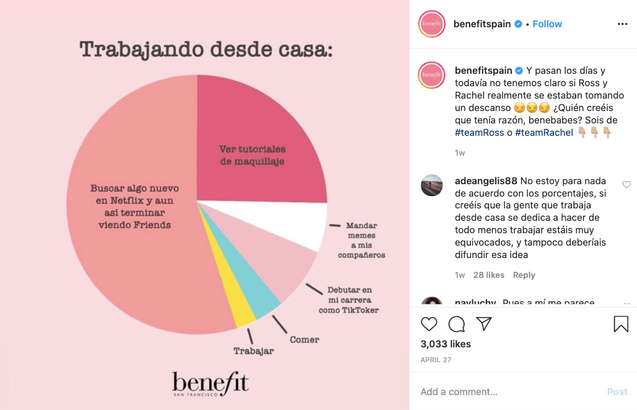Open the three-dot more options menu
Image resolution: width=637 pixels, height=410 pixels.
pyautogui.click(x=622, y=24)
